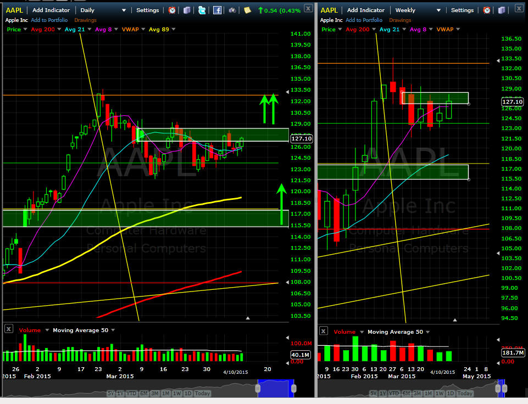Select 1D range in Daily chart

(x=188, y=393)
